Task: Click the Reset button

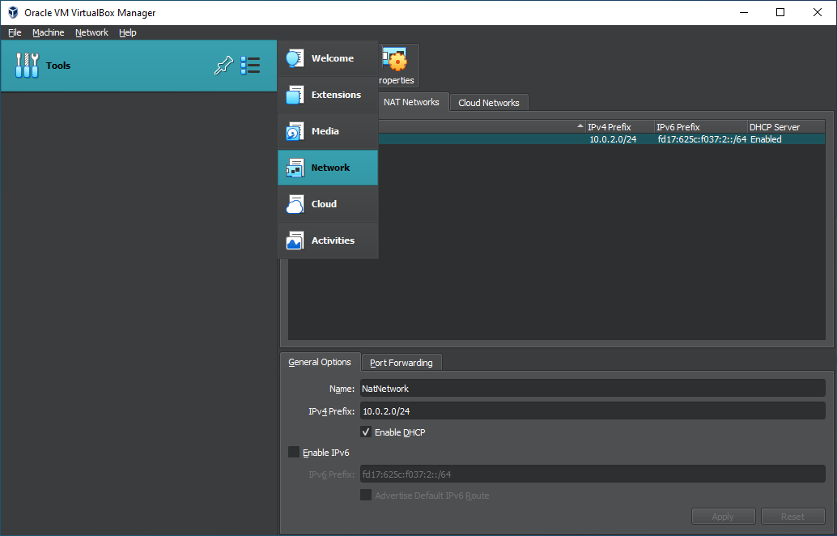Action: point(793,517)
